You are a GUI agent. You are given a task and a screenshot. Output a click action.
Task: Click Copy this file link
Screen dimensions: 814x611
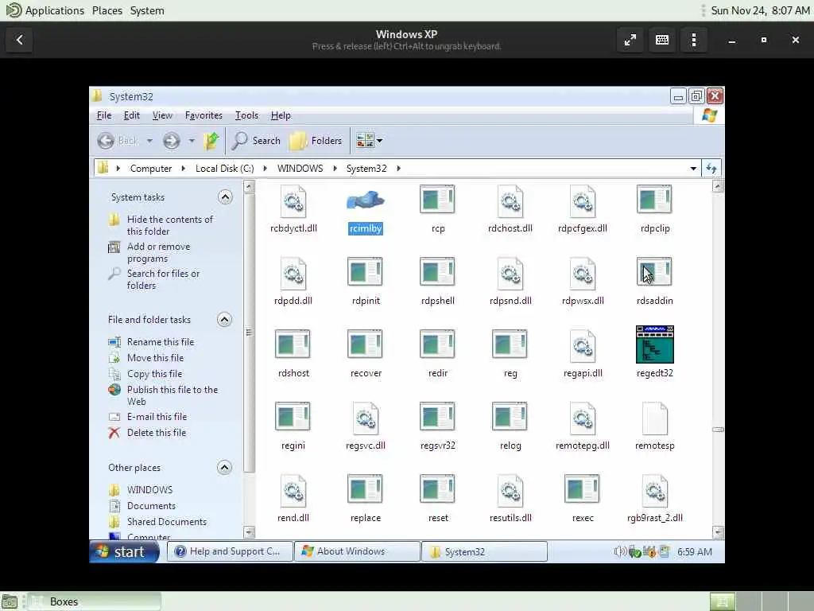[x=154, y=374]
